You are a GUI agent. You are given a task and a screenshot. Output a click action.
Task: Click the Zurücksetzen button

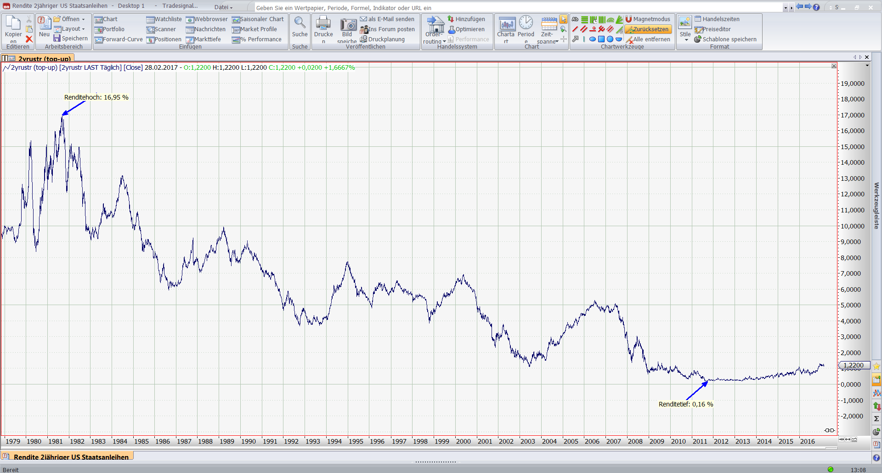tap(648, 29)
